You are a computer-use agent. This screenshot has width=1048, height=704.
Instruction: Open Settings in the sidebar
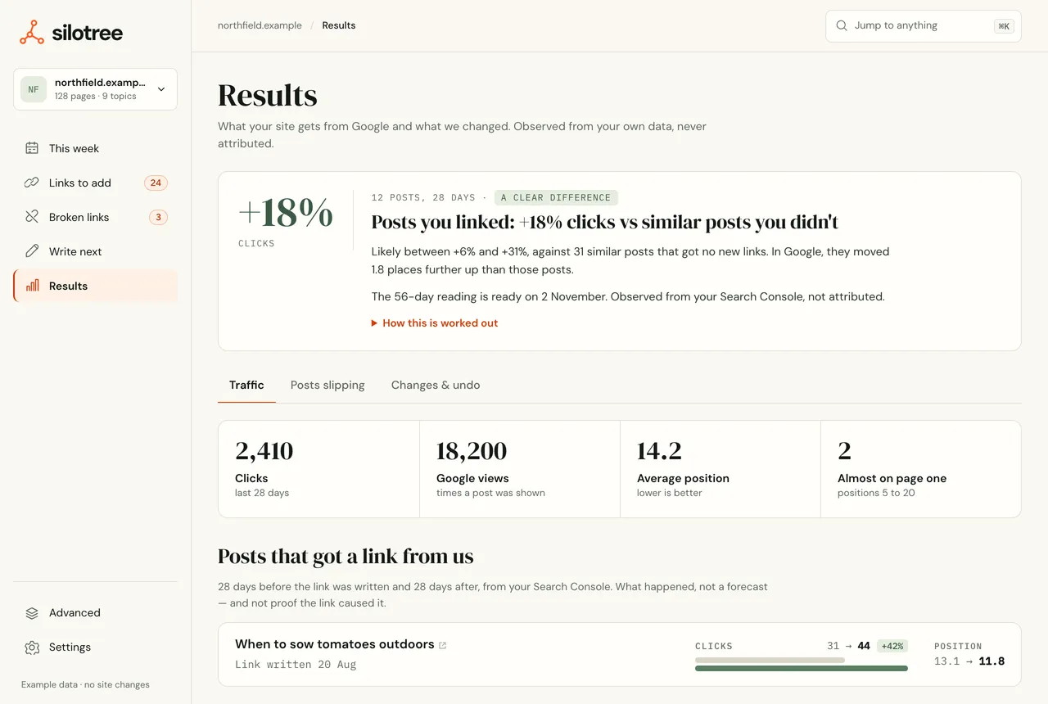pyautogui.click(x=95, y=647)
